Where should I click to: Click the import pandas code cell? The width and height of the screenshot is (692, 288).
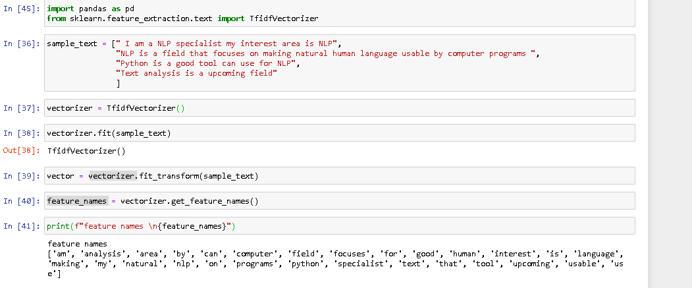(339, 13)
